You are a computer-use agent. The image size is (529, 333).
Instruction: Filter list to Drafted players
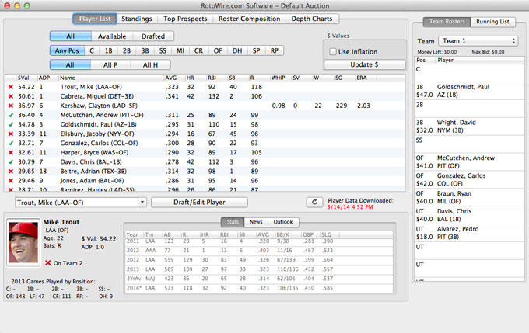[x=153, y=36]
